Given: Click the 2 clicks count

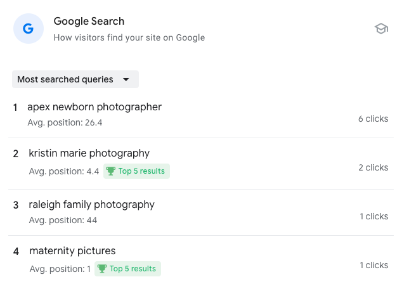Looking at the screenshot, I should (x=373, y=167).
